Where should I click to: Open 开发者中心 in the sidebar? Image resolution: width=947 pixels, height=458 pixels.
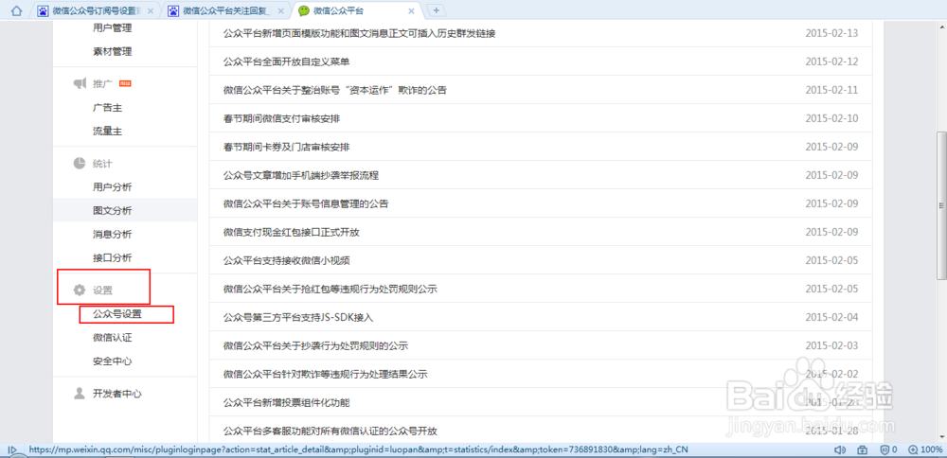(x=117, y=394)
